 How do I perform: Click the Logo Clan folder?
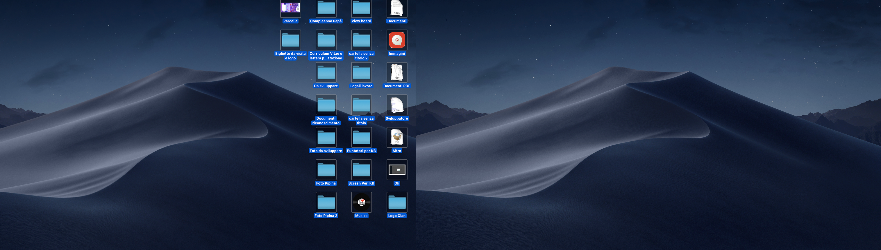(397, 202)
